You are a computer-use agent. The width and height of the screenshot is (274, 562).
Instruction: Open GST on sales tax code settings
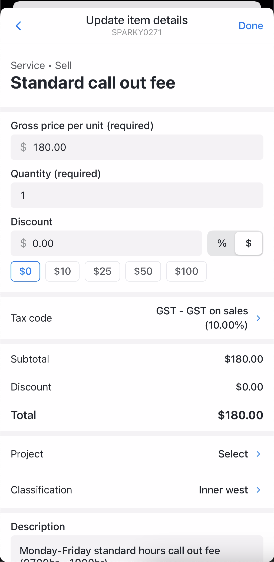[x=202, y=318]
